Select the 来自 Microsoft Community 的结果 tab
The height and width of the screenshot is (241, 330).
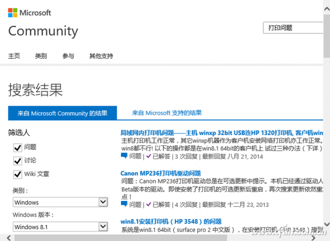63,113
